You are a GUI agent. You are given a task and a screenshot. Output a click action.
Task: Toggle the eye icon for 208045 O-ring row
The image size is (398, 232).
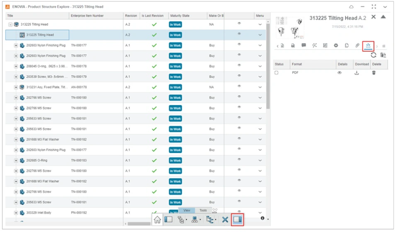click(x=239, y=65)
